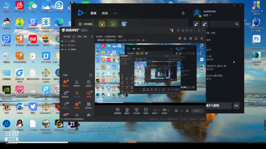266x149 pixels.
Task: Open the 多人连麦 tool
Action: (x=77, y=94)
